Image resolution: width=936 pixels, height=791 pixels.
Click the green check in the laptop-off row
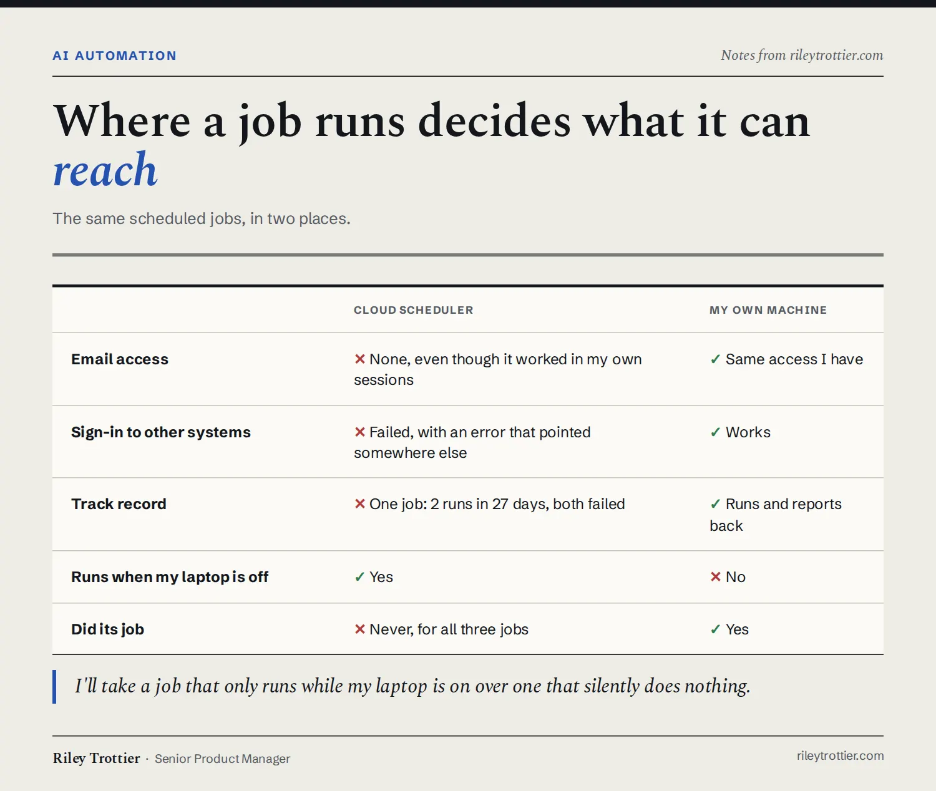tap(359, 577)
